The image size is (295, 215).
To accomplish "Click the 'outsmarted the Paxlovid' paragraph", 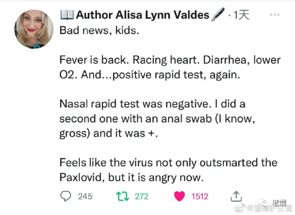I will 169,170.
